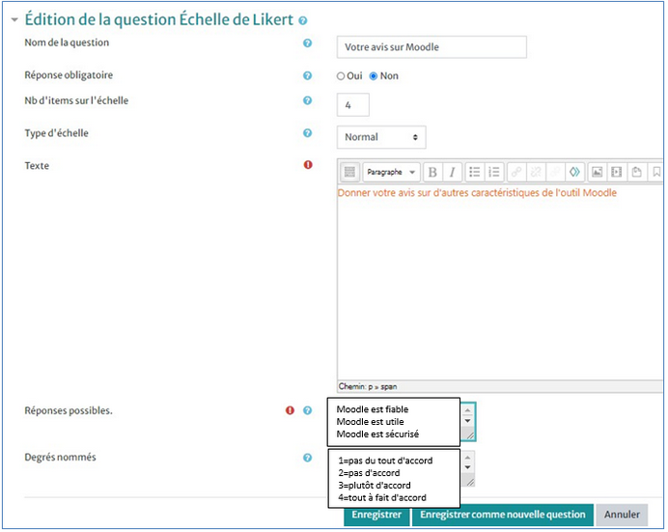
Task: Open help for Degrés nommés
Action: coord(308,458)
